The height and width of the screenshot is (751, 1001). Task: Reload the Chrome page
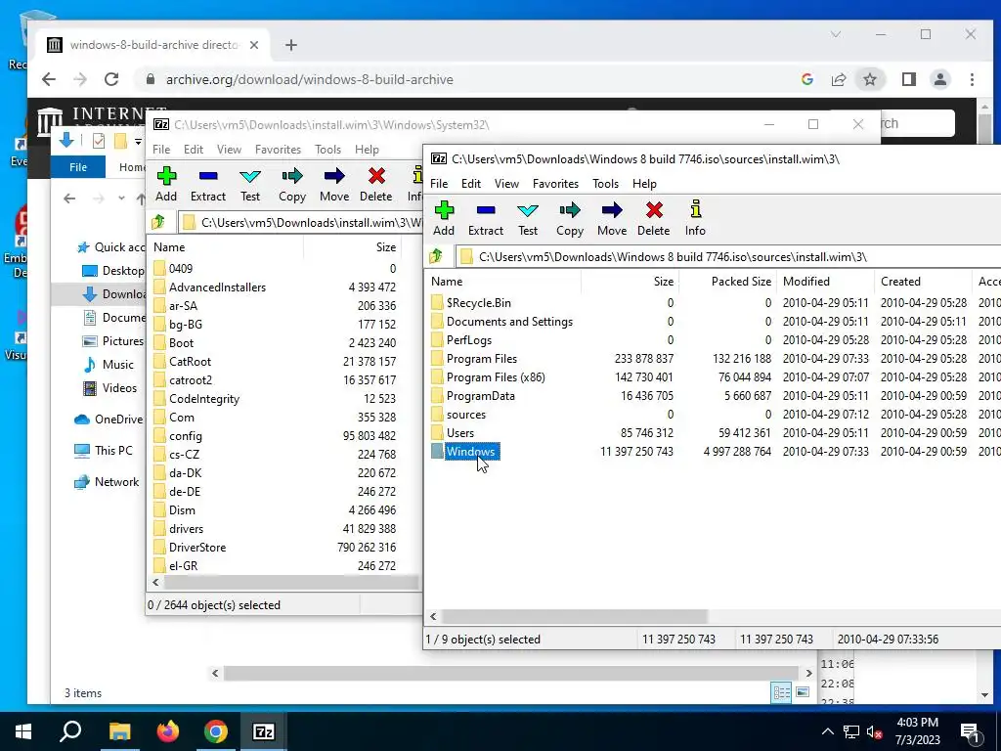[111, 79]
